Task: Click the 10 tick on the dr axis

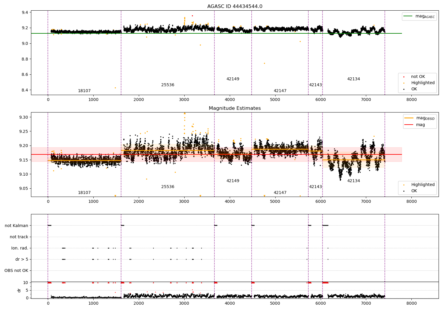Action: 26,283
